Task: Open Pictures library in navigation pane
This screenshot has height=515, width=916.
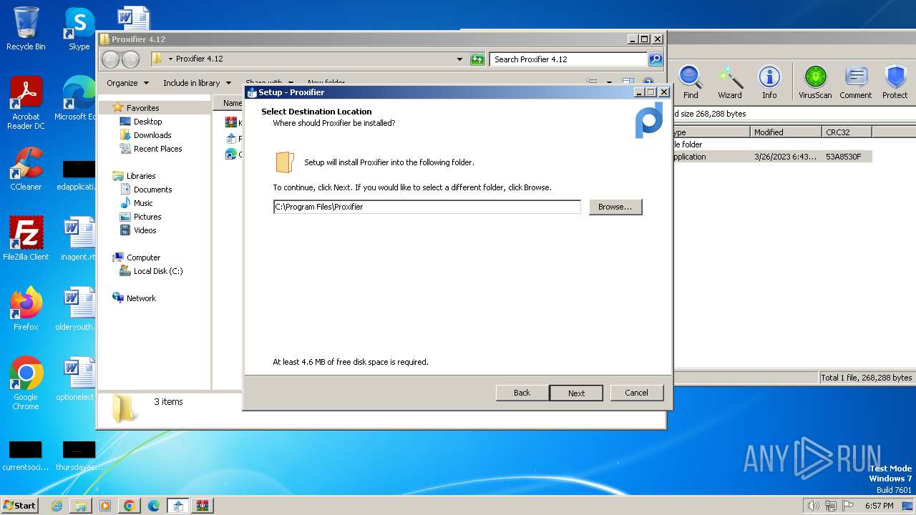Action: click(x=147, y=217)
